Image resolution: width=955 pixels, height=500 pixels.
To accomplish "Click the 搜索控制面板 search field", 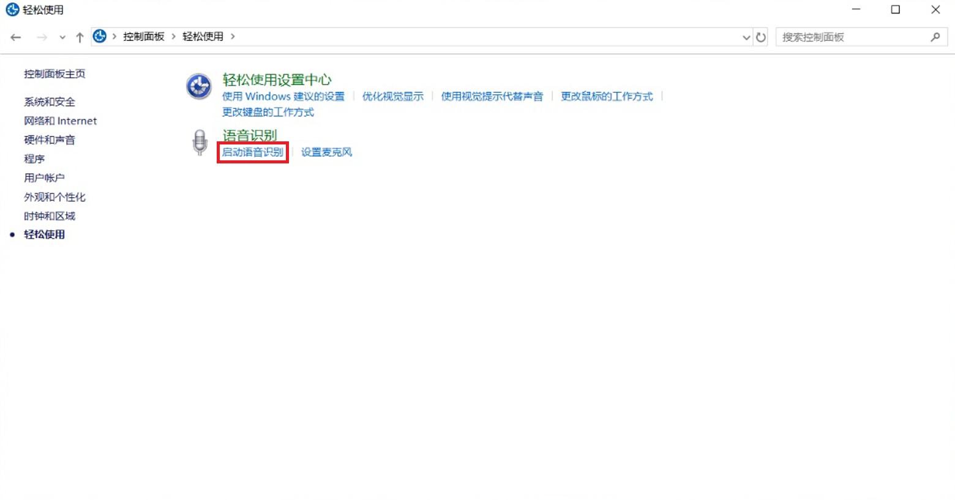I will [x=851, y=37].
